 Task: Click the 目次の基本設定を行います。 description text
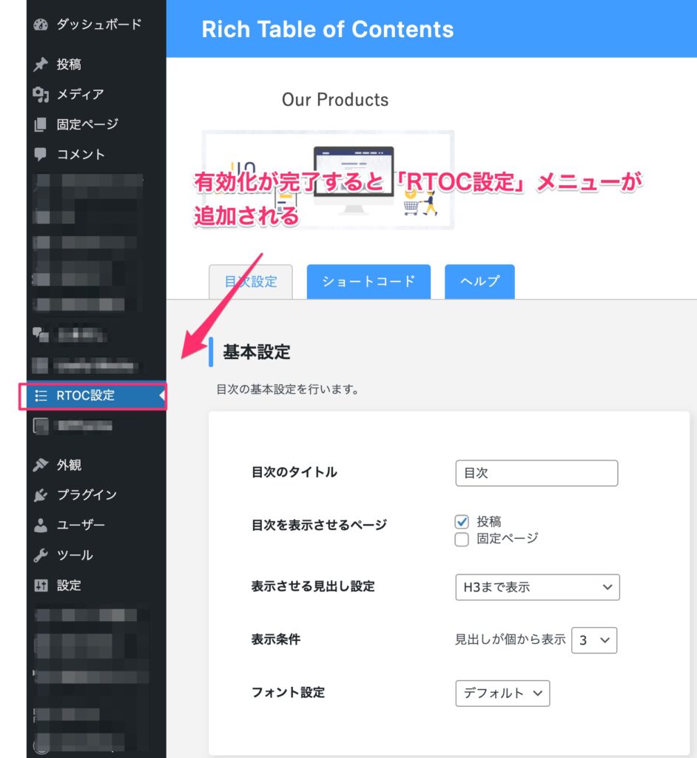(x=288, y=389)
